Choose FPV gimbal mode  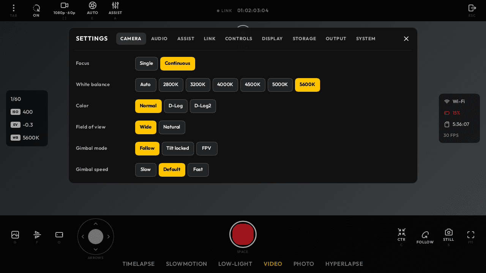[x=207, y=149]
